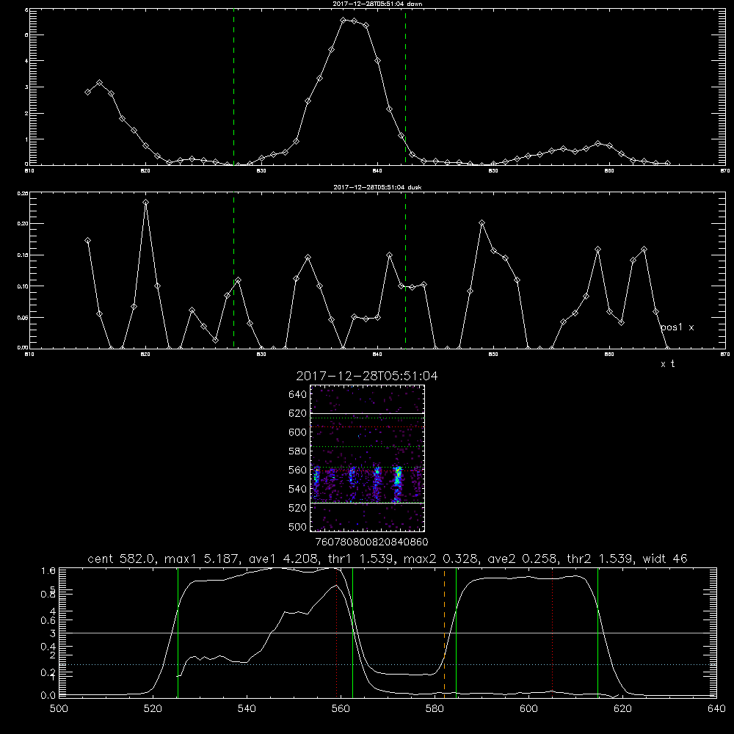Click the 'widt 46' value in stats line

(665, 559)
